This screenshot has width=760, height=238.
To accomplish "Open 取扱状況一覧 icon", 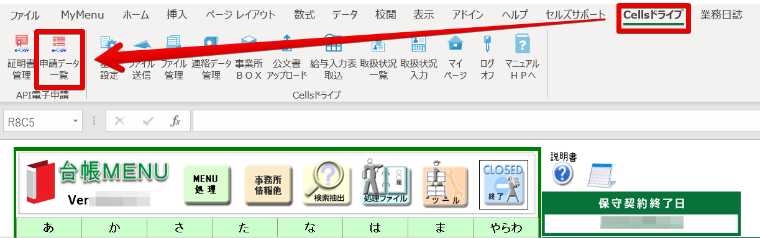I will [x=378, y=58].
